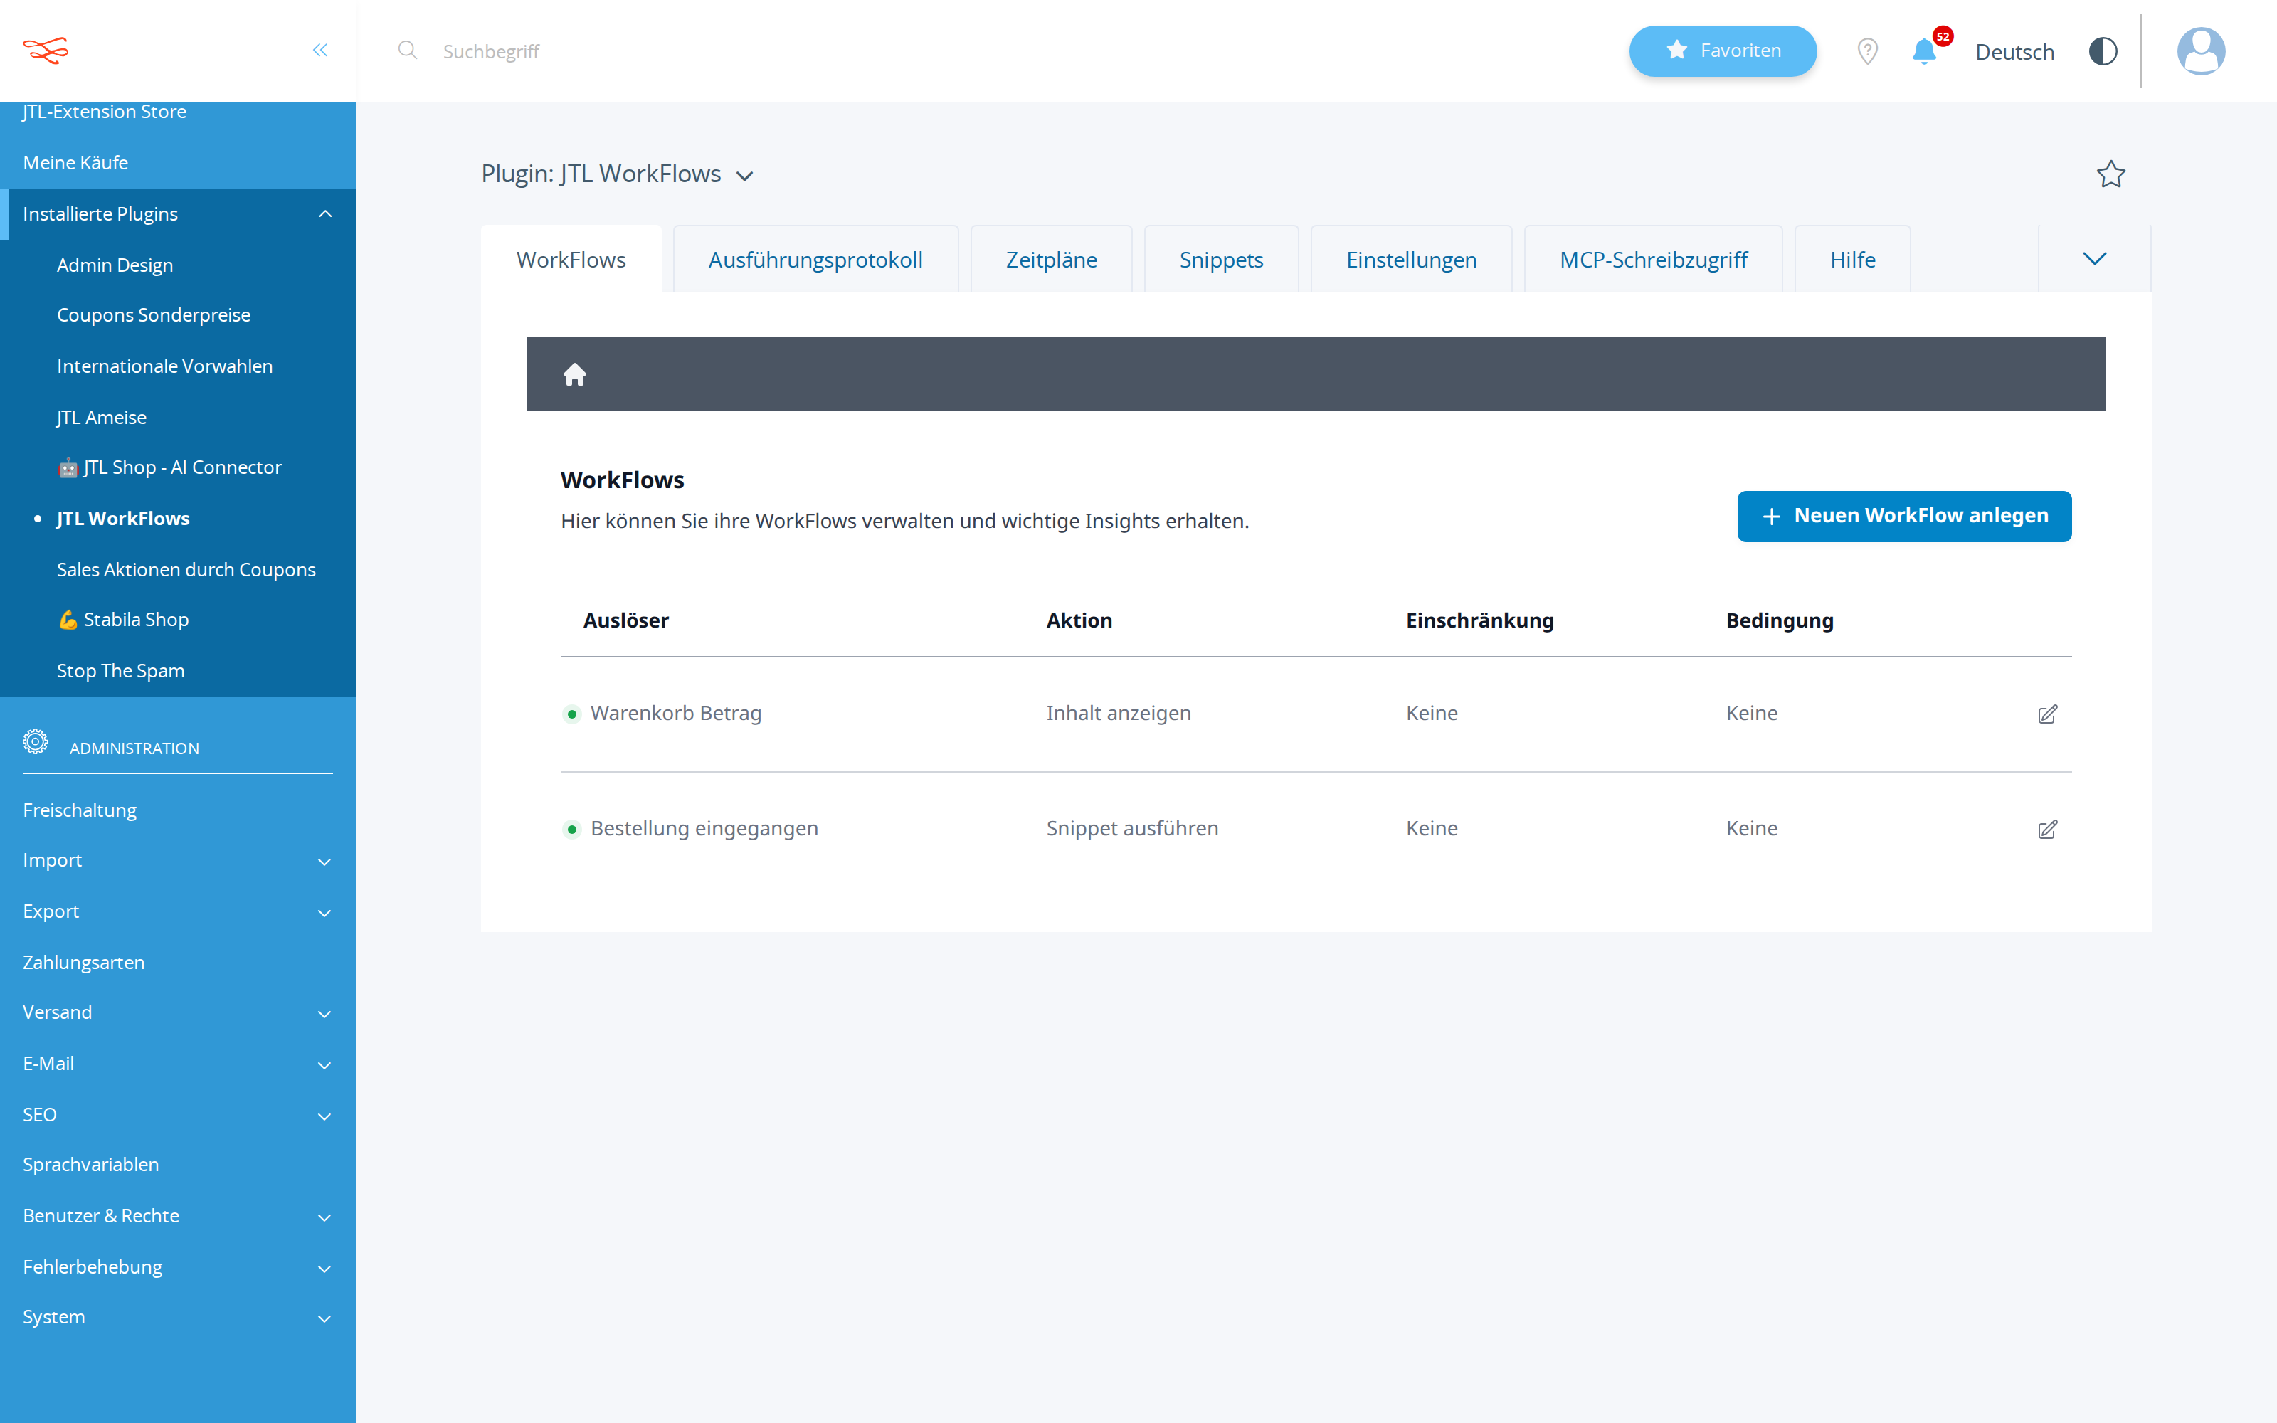Open the tour map pin icon

click(1868, 51)
